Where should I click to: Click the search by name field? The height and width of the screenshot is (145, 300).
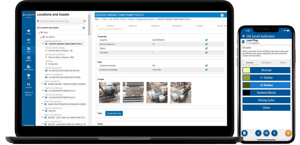point(61,21)
